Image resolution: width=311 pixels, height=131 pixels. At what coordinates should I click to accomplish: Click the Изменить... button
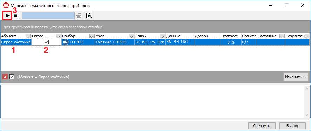296,77
